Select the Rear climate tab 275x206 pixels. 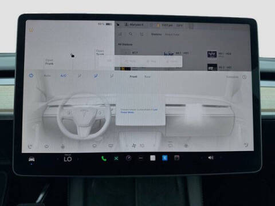147,77
